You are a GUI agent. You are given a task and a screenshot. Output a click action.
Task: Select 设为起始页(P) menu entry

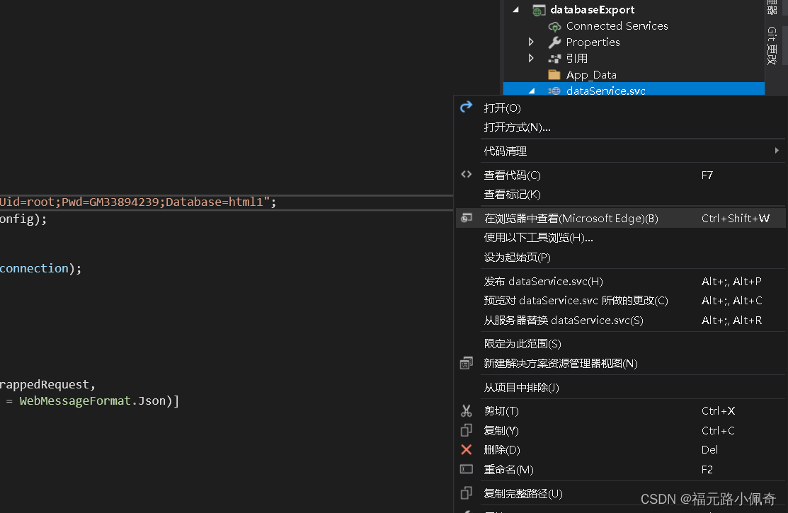click(x=517, y=258)
